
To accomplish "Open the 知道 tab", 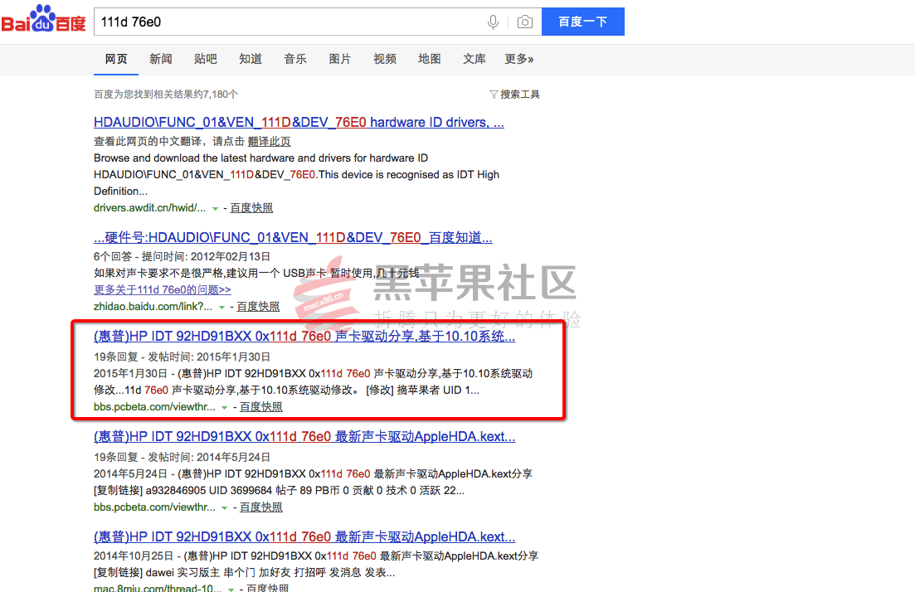I will click(x=251, y=59).
